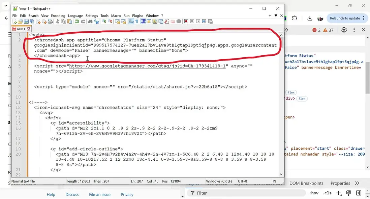Viewport: 370px width, 199px height.
Task: Click the Save Recorded Macro icon
Action: (x=210, y=22)
